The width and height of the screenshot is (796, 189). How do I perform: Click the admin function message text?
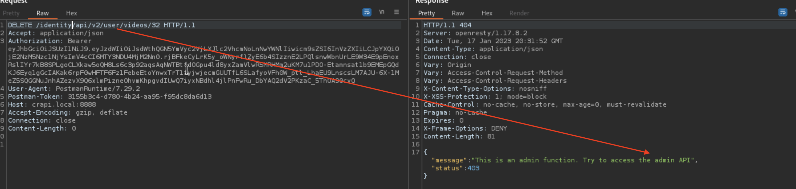click(584, 160)
